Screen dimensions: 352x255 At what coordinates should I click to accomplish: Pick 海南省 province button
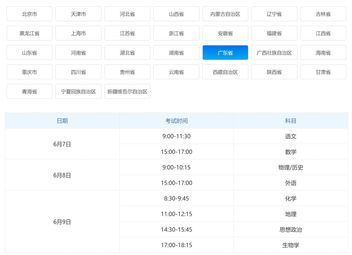[x=323, y=53]
